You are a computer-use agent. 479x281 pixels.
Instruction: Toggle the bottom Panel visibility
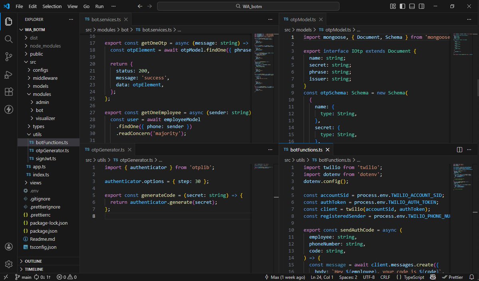tap(412, 6)
